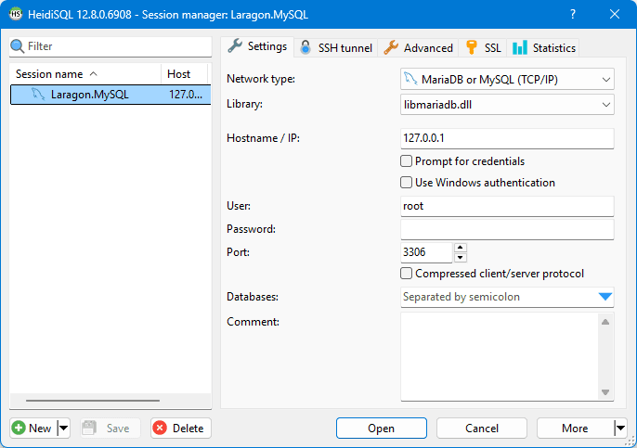Expand the Library dropdown arrow
637x448 pixels.
pyautogui.click(x=605, y=105)
